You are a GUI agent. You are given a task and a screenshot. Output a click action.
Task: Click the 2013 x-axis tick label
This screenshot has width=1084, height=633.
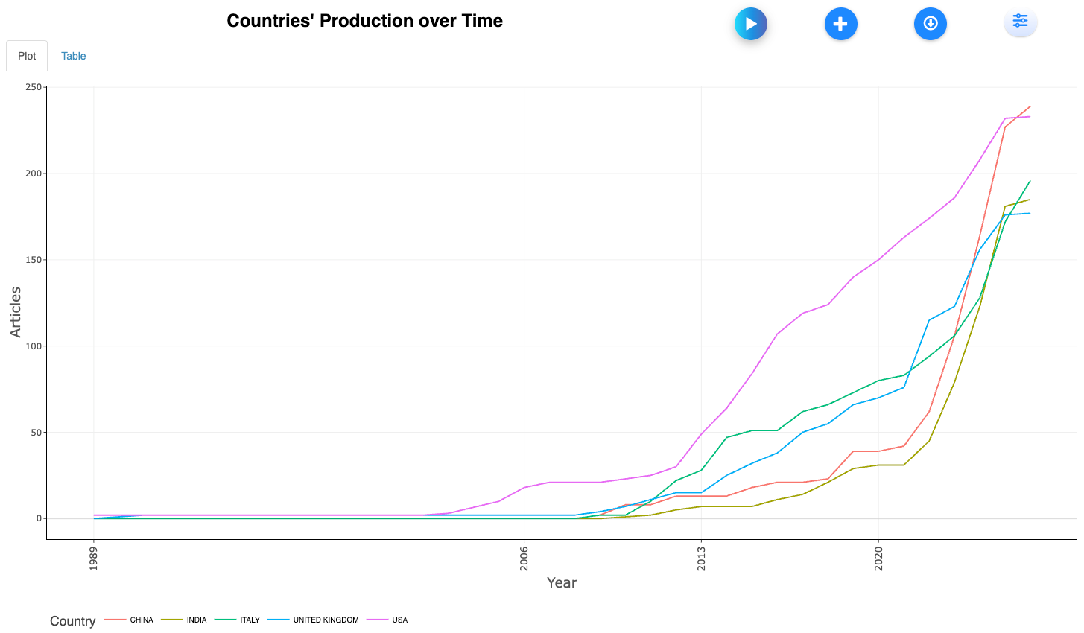[x=701, y=558]
